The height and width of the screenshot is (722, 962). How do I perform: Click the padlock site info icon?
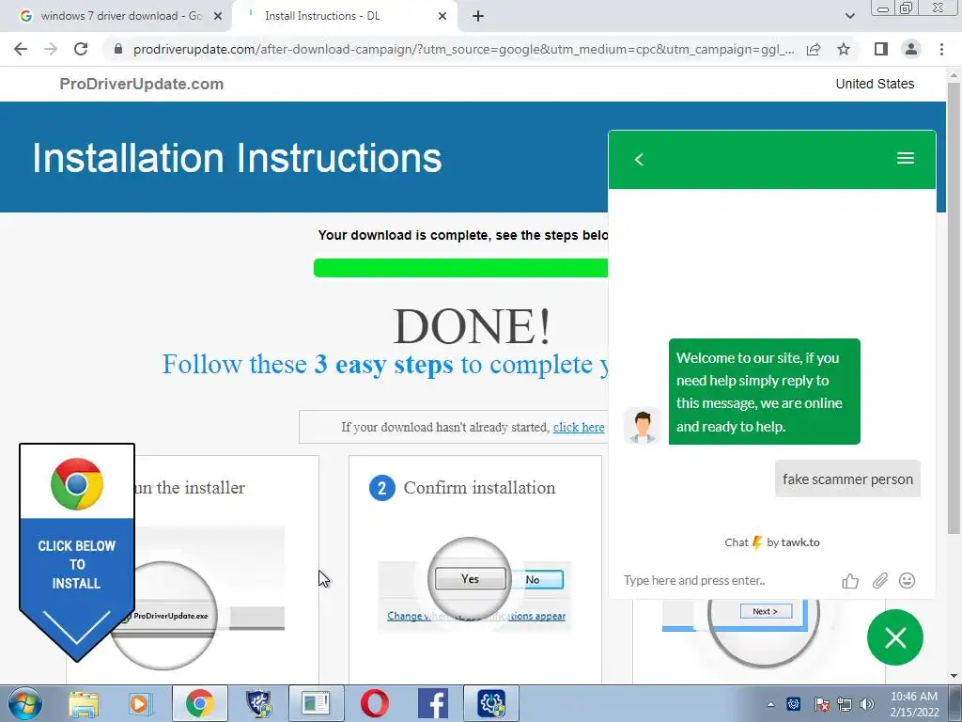pyautogui.click(x=118, y=49)
